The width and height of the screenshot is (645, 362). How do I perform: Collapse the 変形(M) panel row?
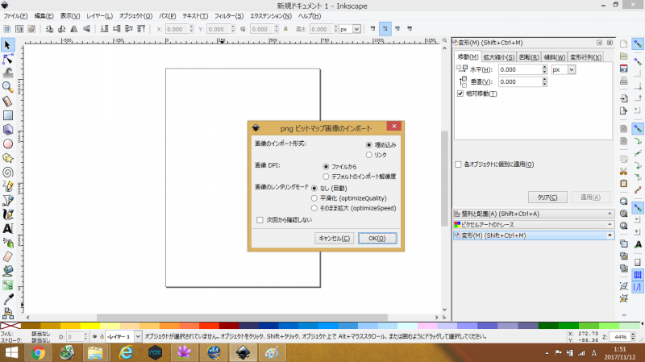pyautogui.click(x=534, y=235)
